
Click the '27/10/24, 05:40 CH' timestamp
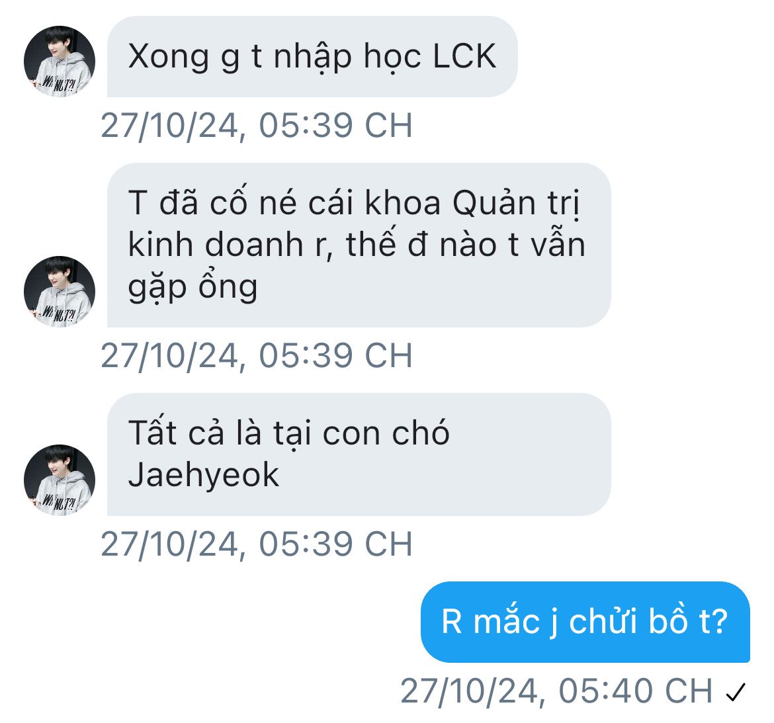(557, 691)
